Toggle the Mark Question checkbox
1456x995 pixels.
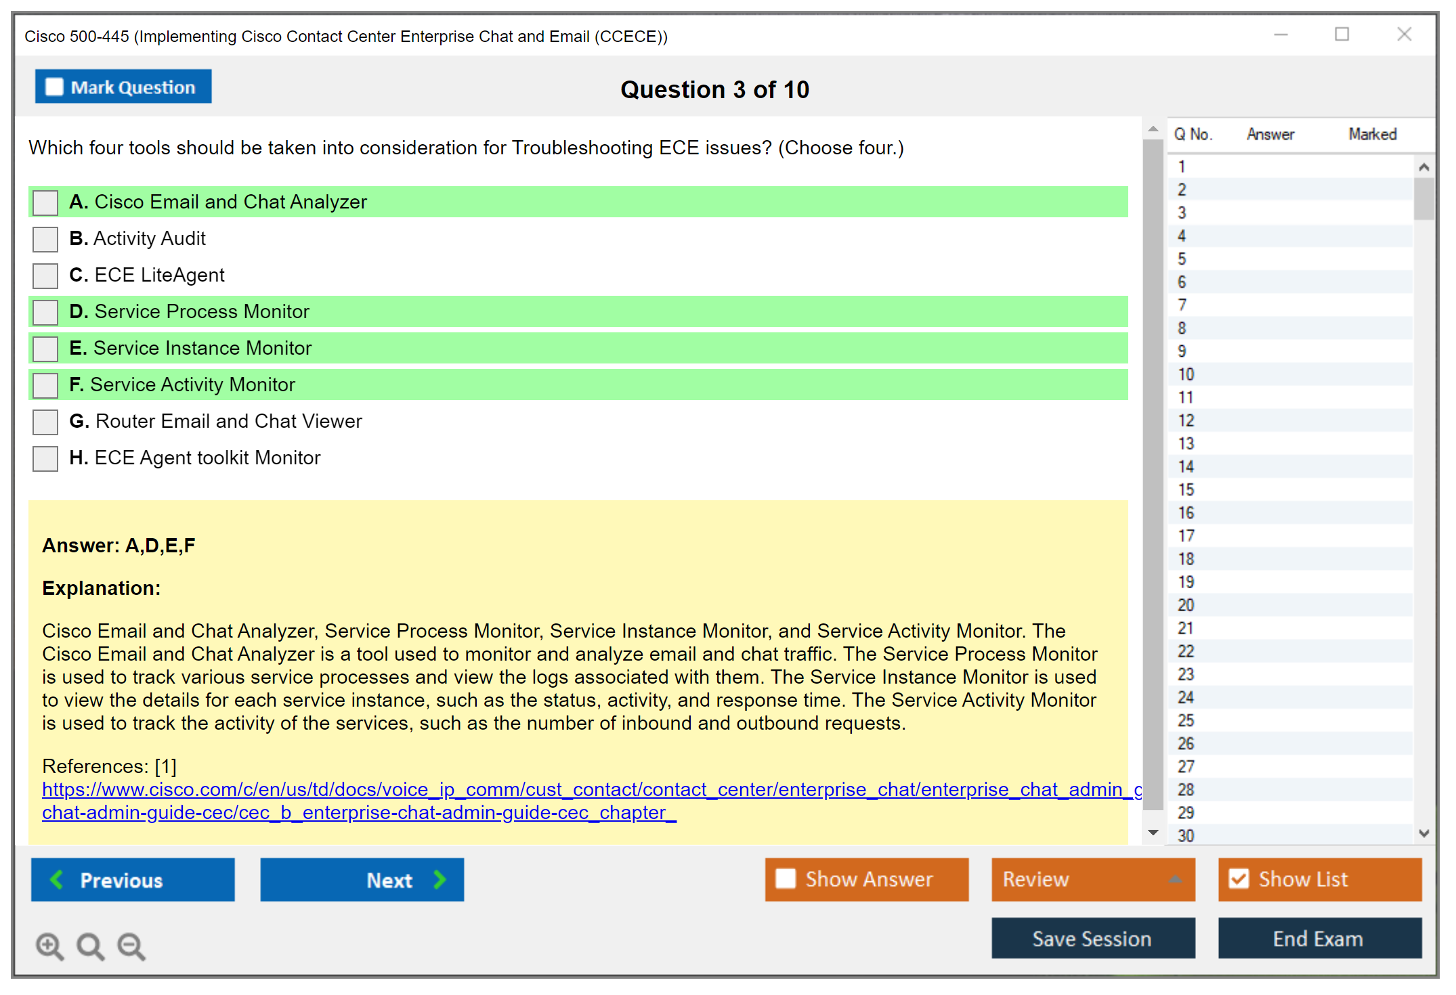pyautogui.click(x=54, y=87)
